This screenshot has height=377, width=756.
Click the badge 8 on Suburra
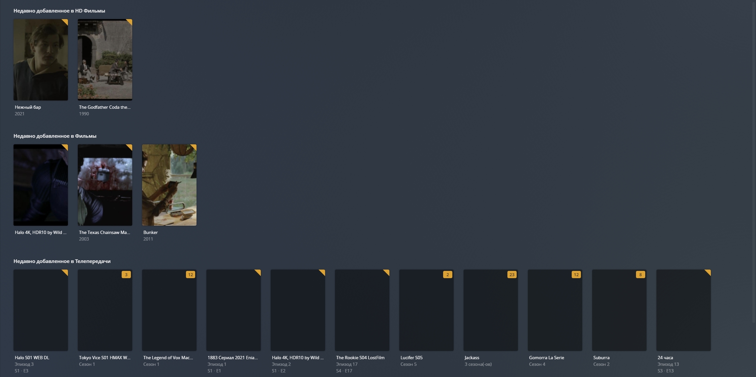click(640, 275)
